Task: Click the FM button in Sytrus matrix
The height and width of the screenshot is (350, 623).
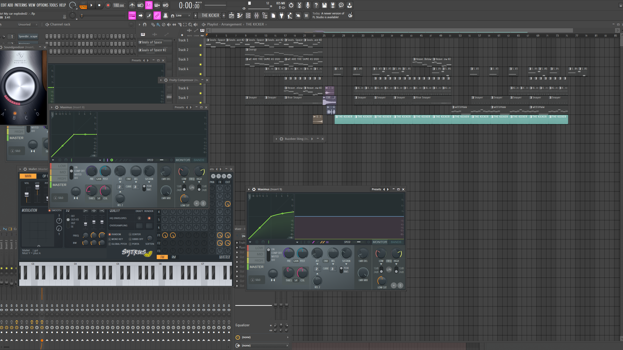Action: [162, 257]
